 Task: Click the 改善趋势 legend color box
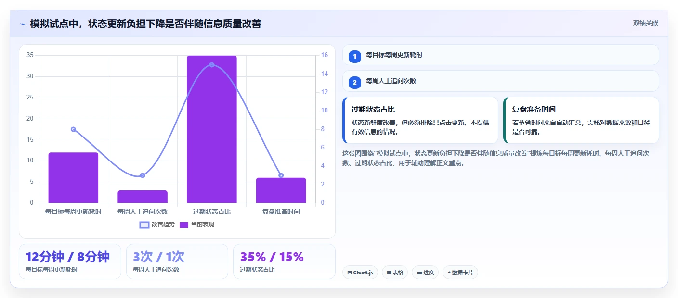pos(144,224)
